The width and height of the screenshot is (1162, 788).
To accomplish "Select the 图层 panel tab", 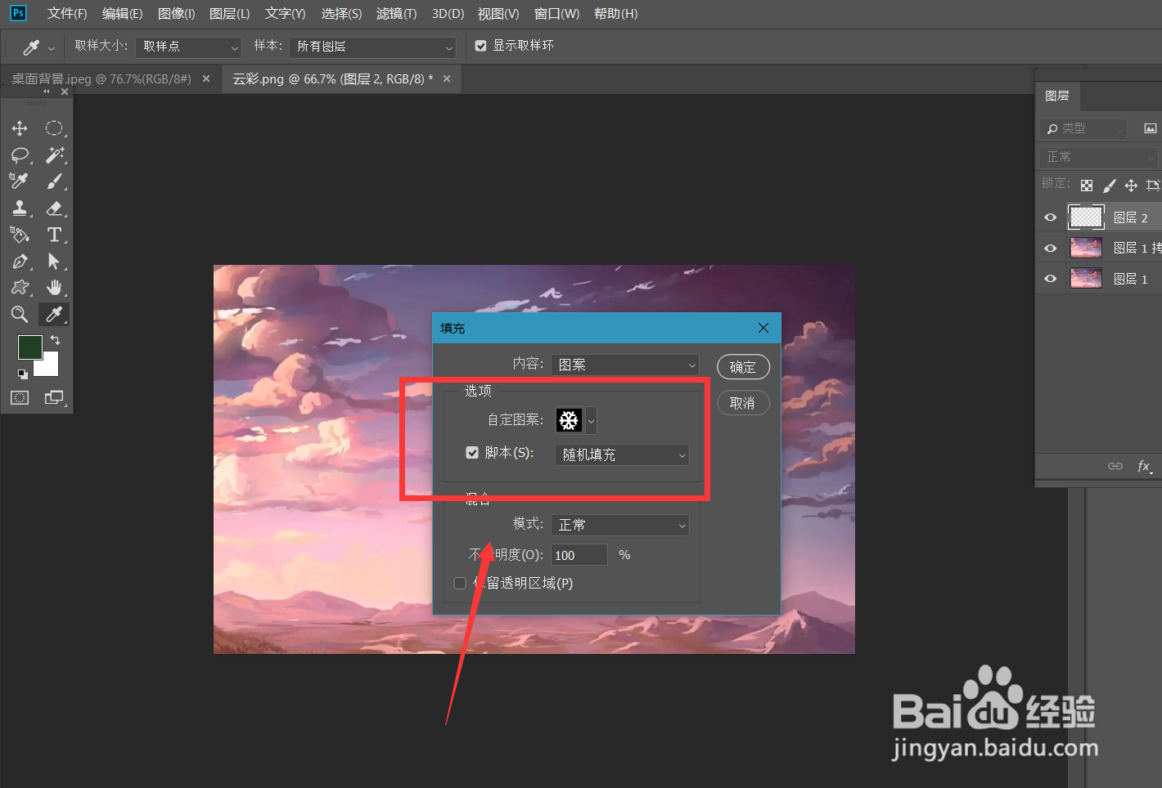I will 1057,96.
